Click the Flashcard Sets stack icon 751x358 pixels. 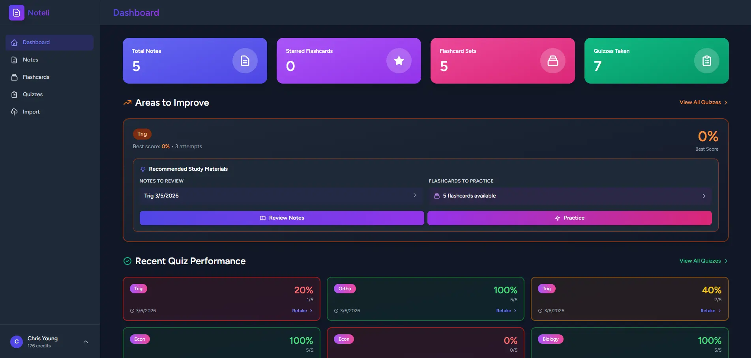coord(552,61)
